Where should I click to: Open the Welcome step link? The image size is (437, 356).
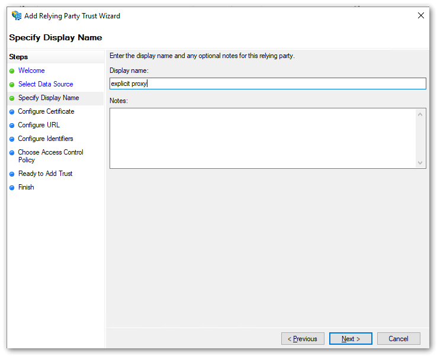(31, 70)
